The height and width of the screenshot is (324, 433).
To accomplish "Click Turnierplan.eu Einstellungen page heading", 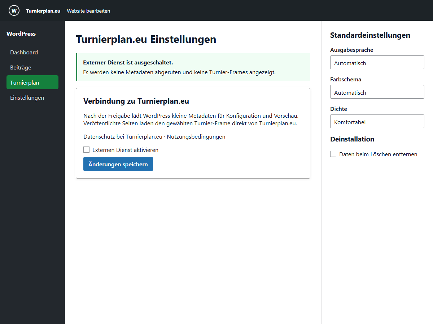I will pos(146,39).
